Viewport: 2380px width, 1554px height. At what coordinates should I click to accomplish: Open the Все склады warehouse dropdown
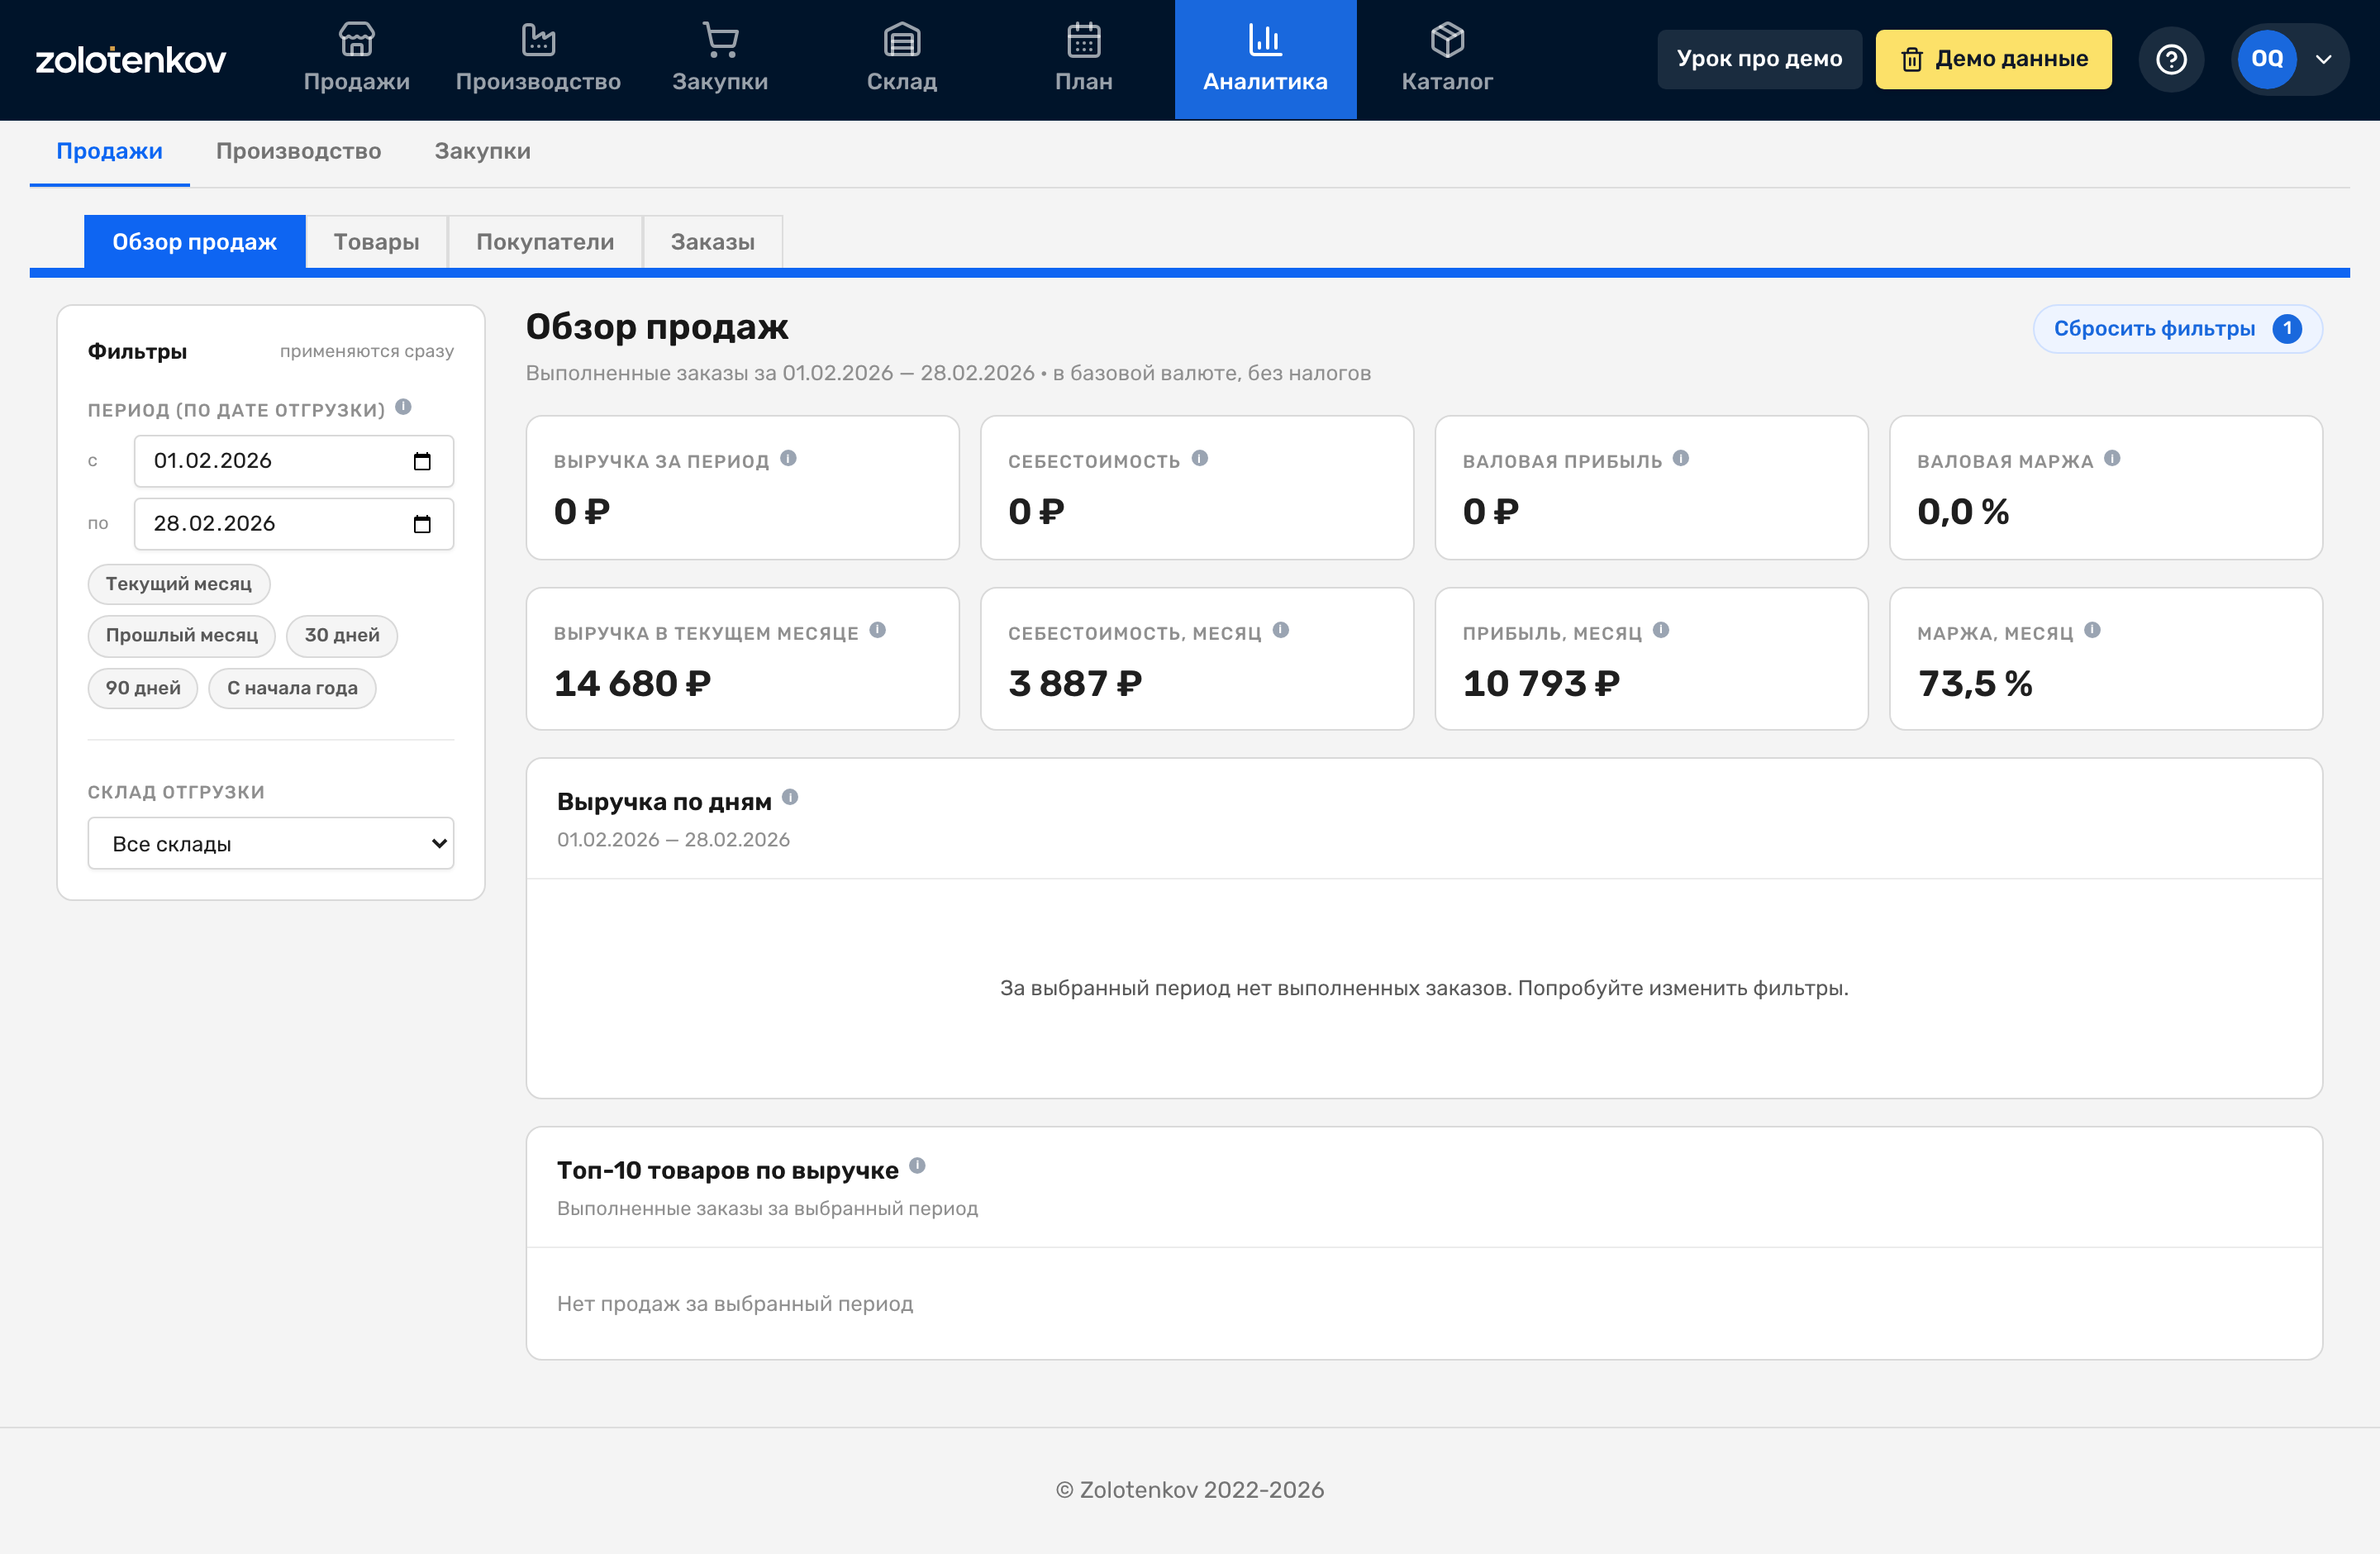(x=271, y=844)
